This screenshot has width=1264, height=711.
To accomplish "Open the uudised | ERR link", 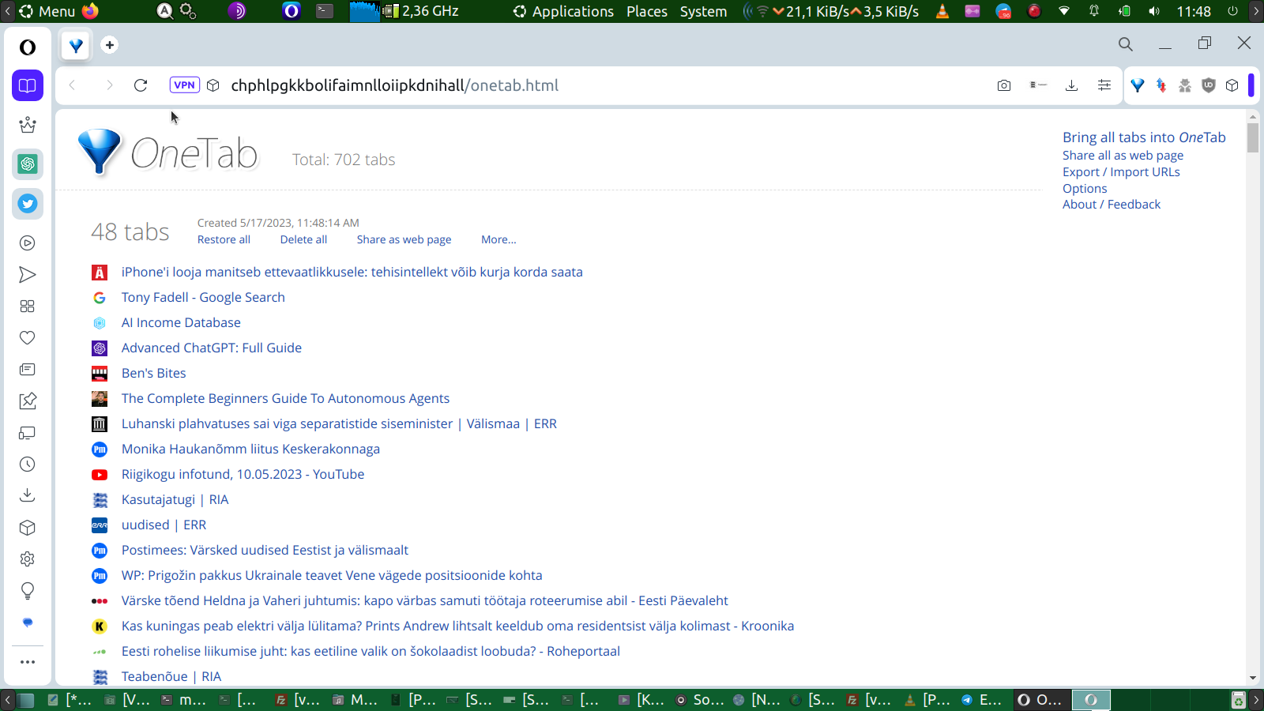I will (164, 525).
